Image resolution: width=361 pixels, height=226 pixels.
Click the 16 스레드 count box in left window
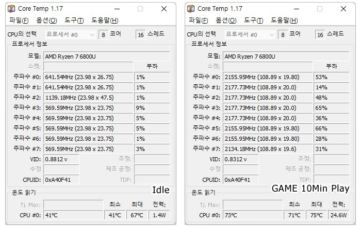(140, 34)
